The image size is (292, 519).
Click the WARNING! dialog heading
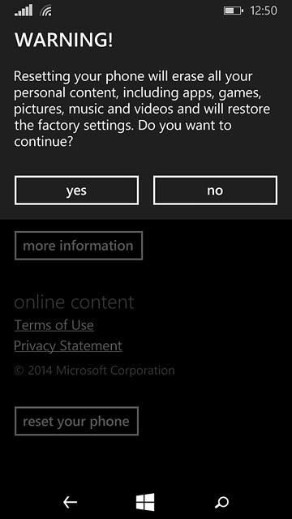(63, 40)
